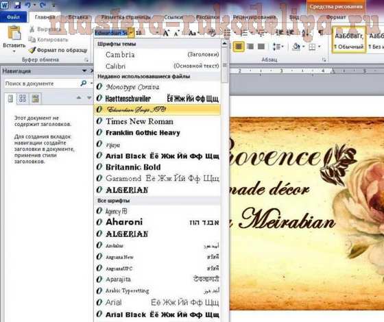Open the Навигация pane options arrow

click(84, 71)
